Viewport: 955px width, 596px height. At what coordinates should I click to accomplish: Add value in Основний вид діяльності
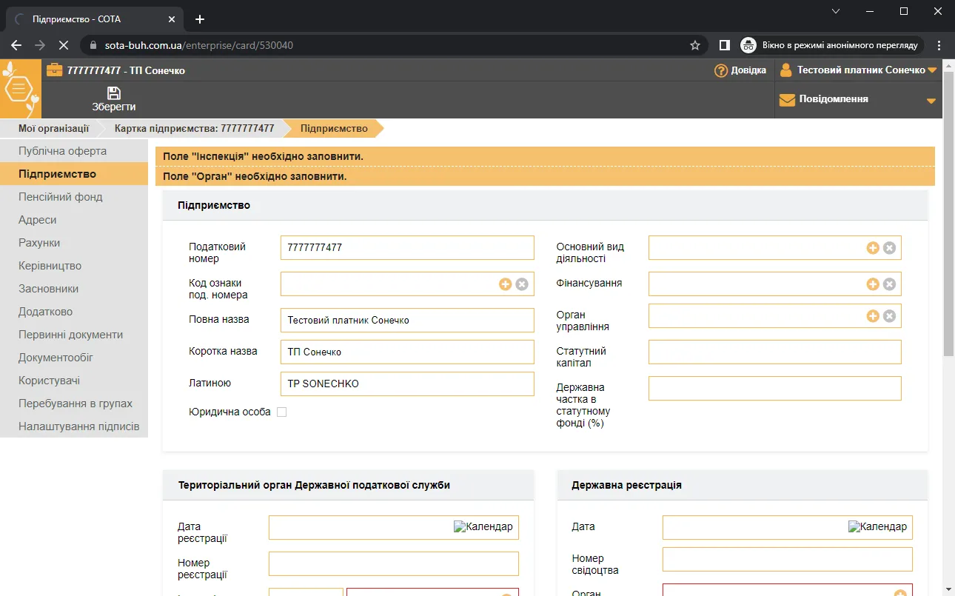coord(873,248)
